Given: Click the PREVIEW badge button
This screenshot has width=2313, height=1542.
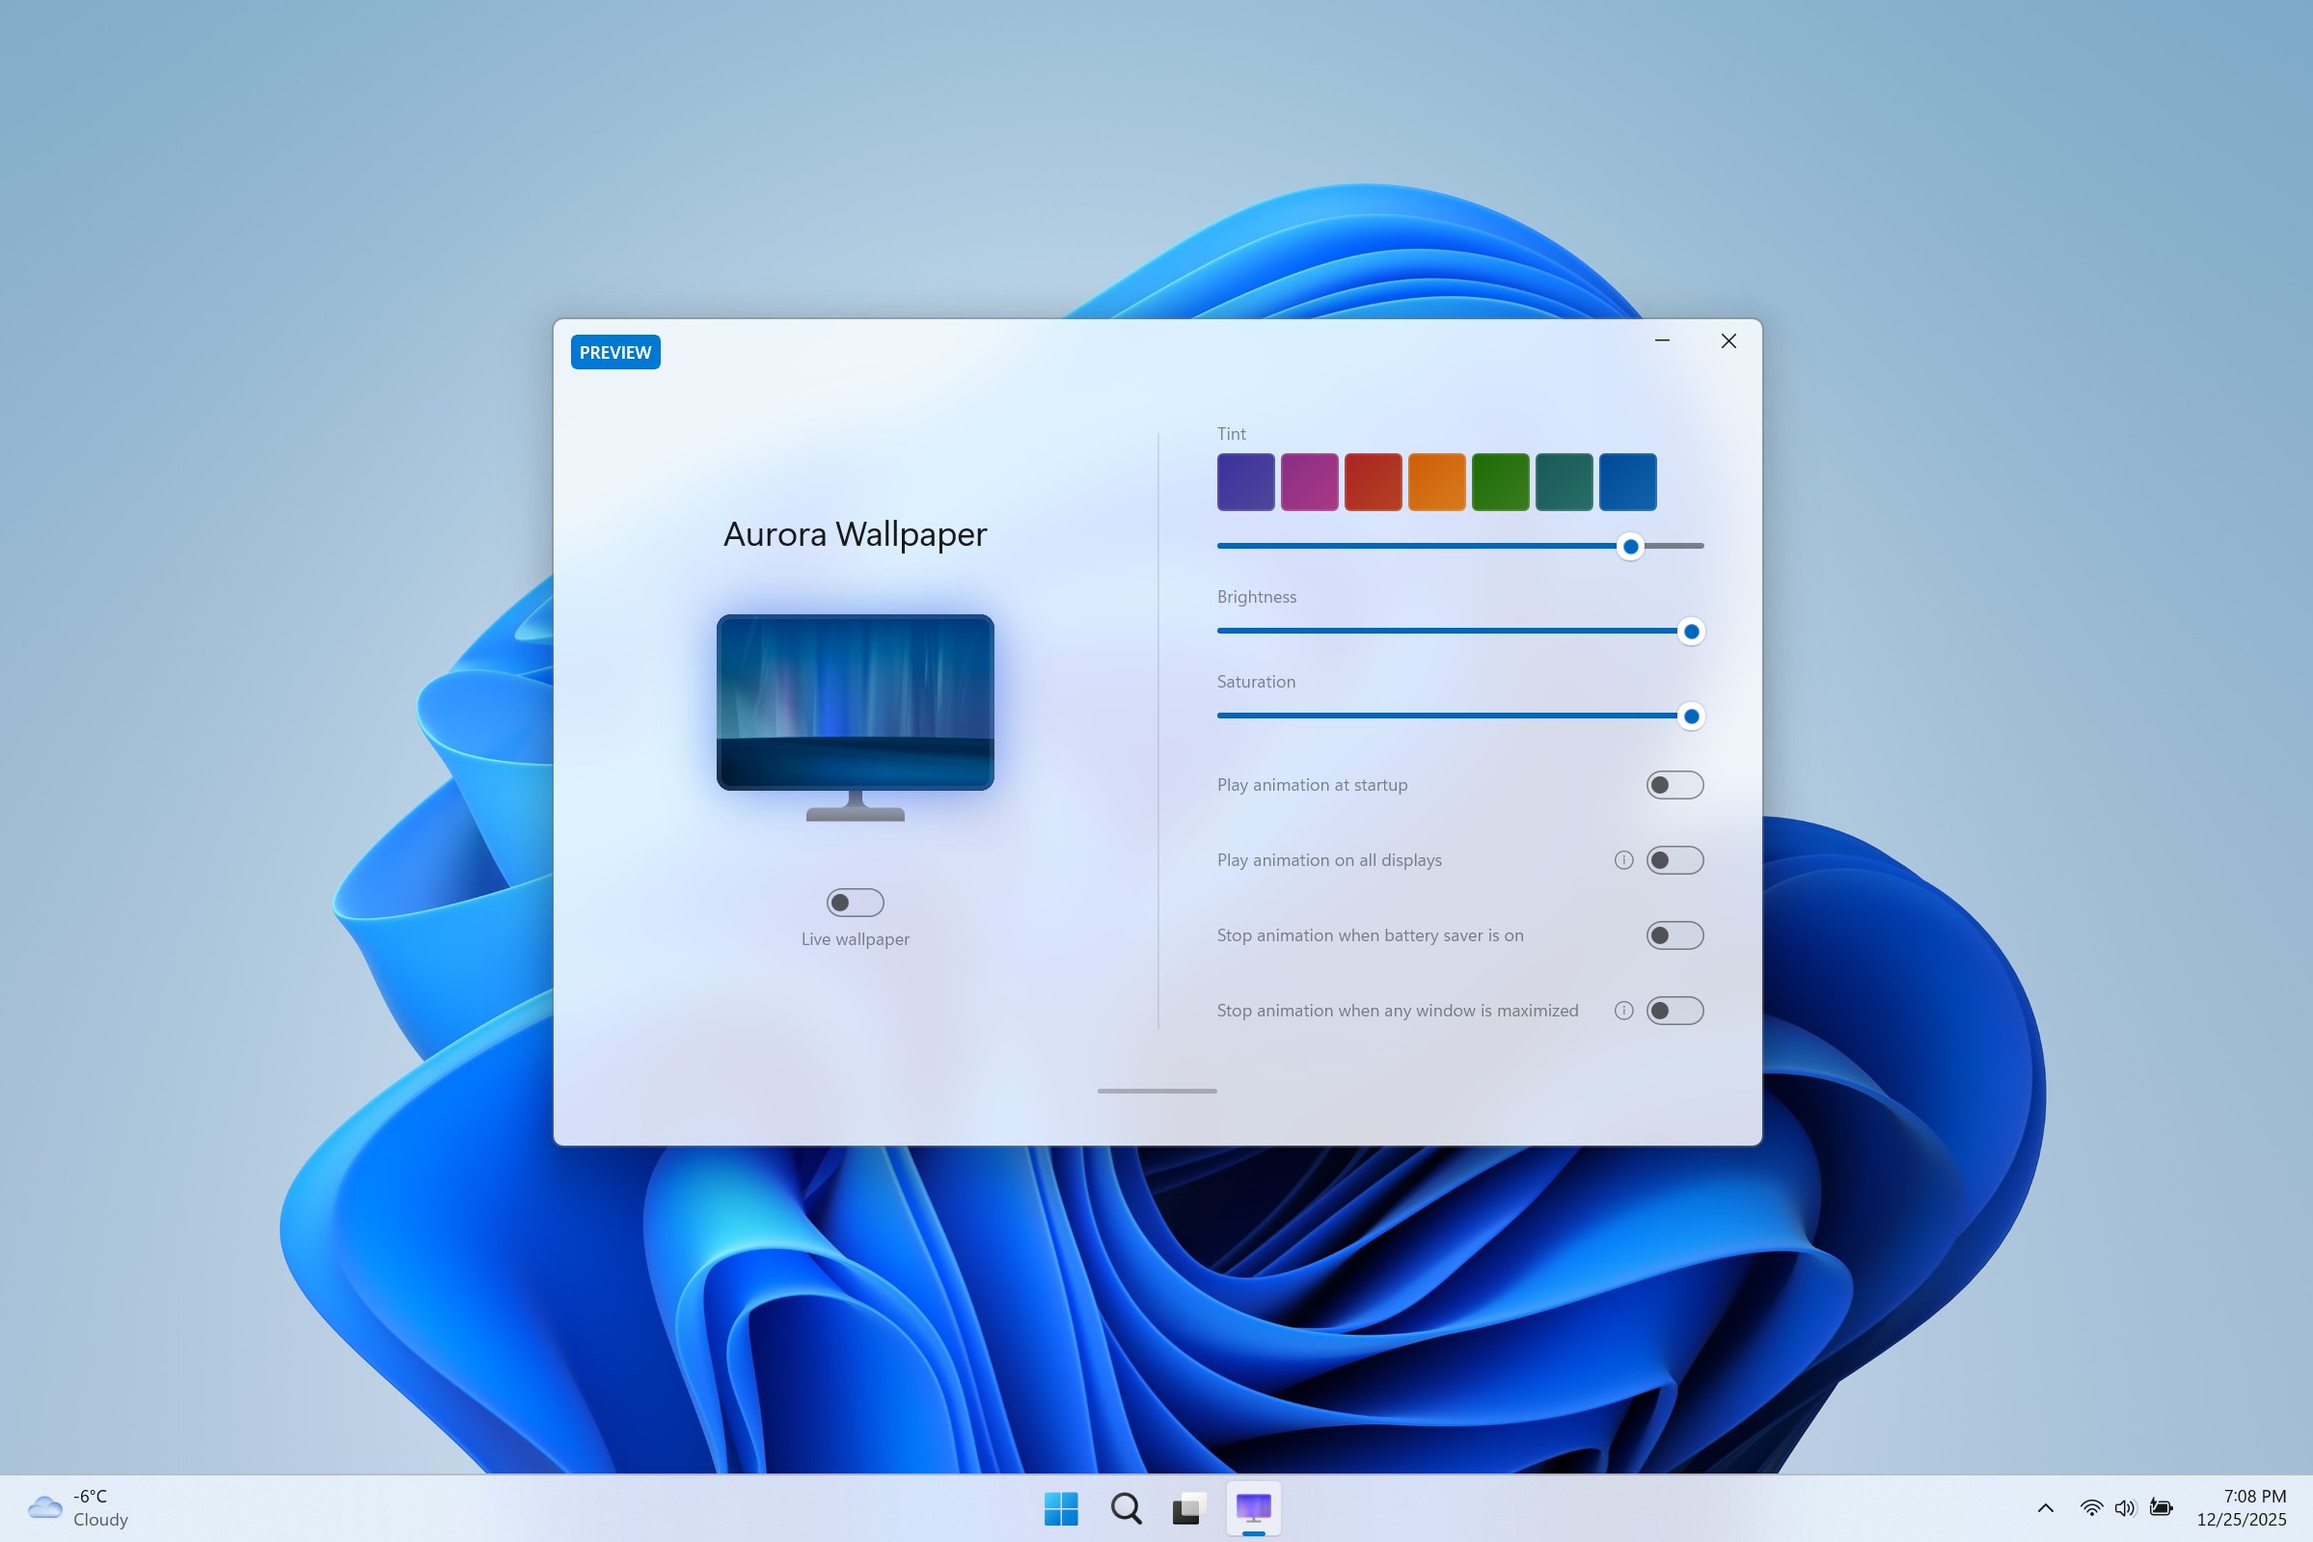Looking at the screenshot, I should pyautogui.click(x=614, y=353).
